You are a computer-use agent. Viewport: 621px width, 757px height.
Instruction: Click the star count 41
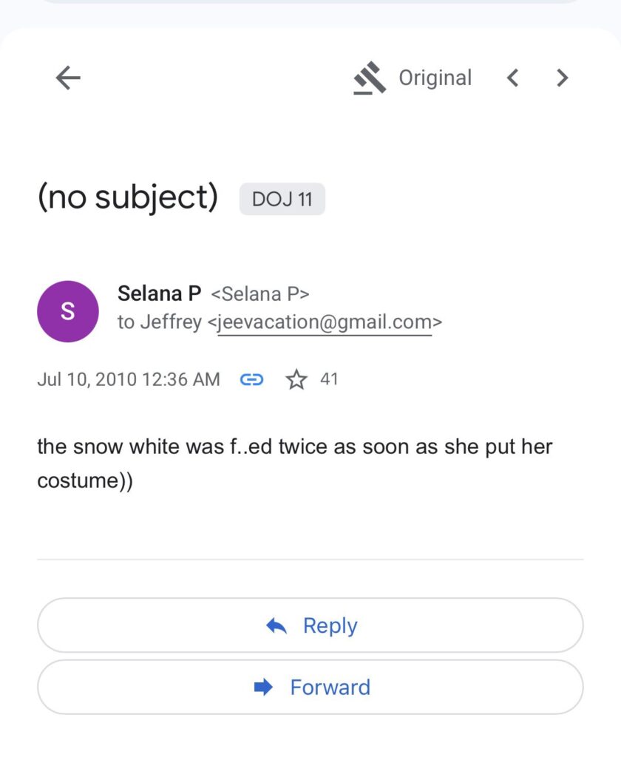(x=329, y=379)
